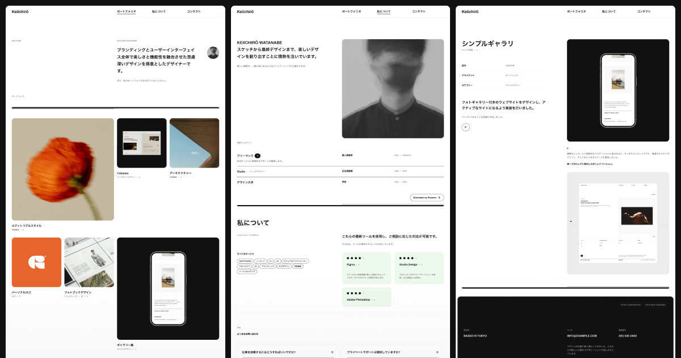681x358 pixels.
Task: Enable the ソーシャルメディア tag
Action: pos(247,272)
